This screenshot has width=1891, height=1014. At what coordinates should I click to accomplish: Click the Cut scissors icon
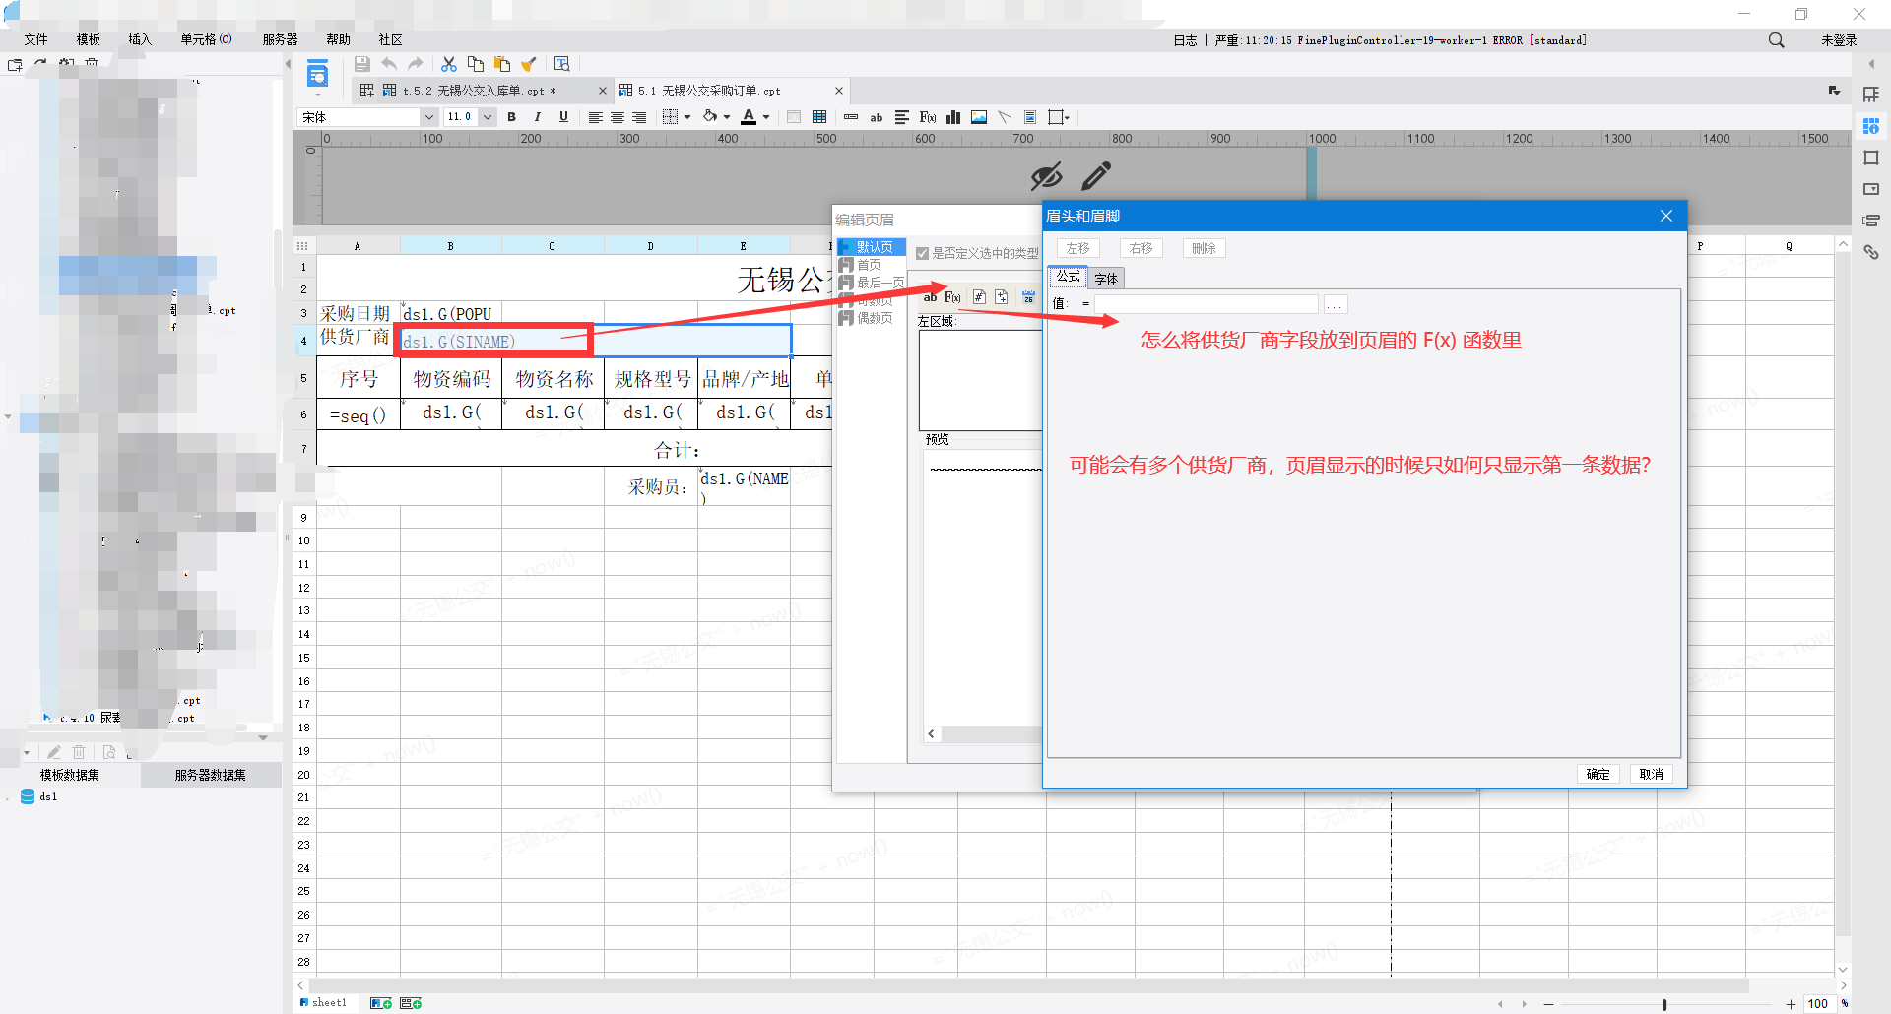click(449, 64)
